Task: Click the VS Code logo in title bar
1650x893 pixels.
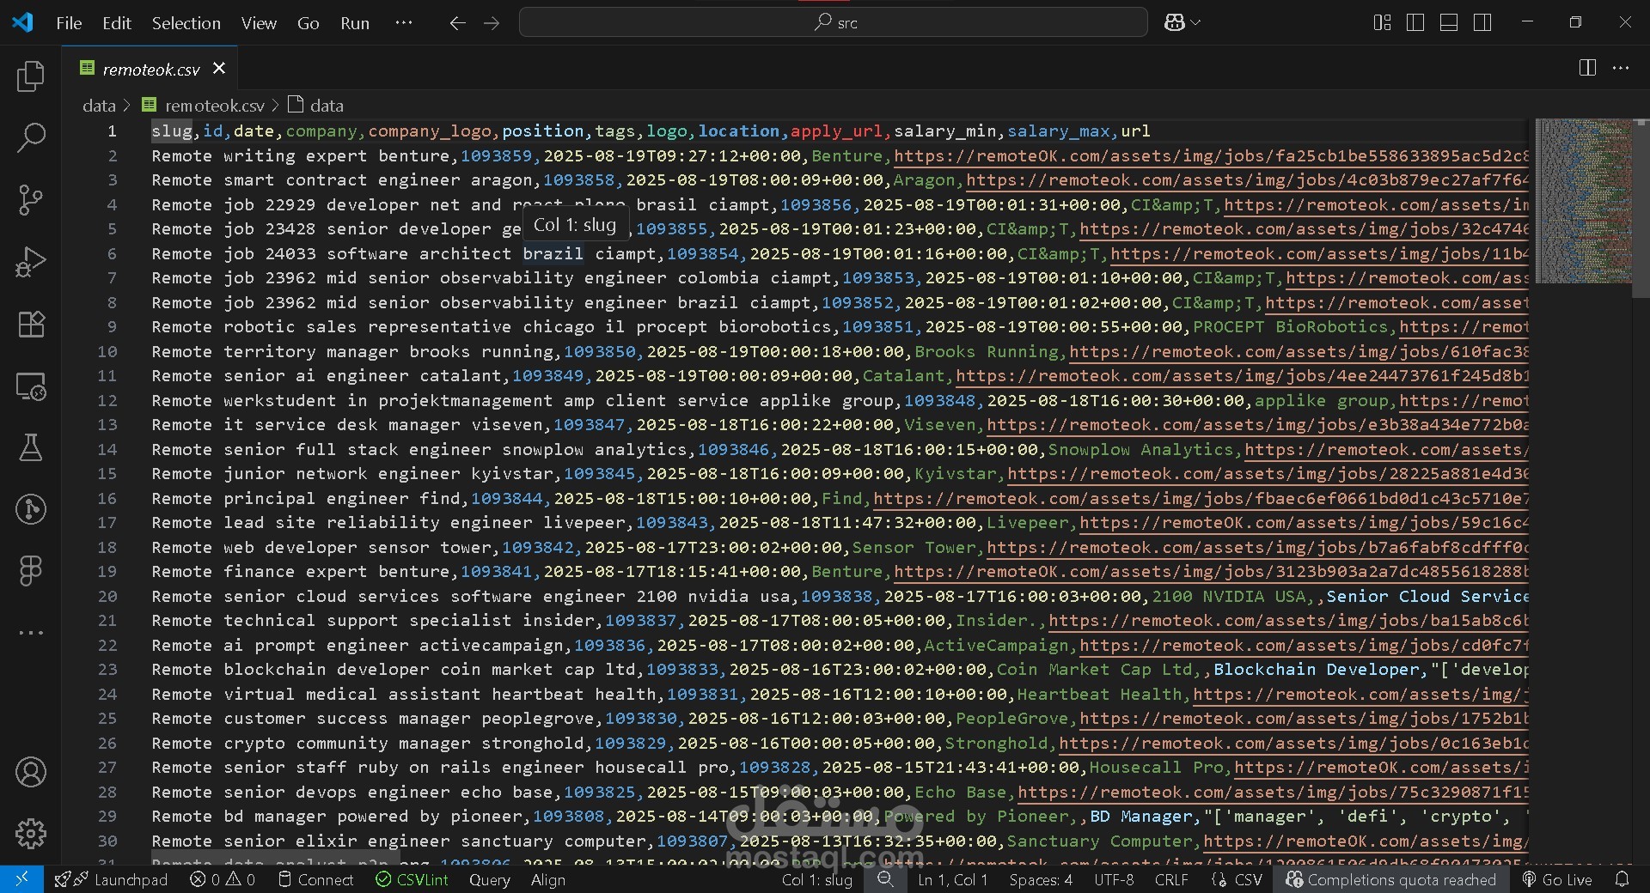Action: pyautogui.click(x=22, y=22)
